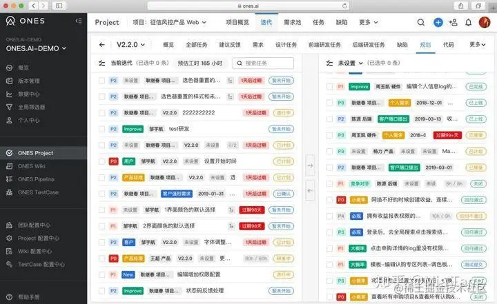Open the 项目: 征信风控产品 Web dropdown
This screenshot has height=304, width=497.
click(169, 23)
